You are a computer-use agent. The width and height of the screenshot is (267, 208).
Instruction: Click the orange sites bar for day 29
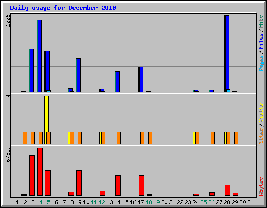pos(236,138)
